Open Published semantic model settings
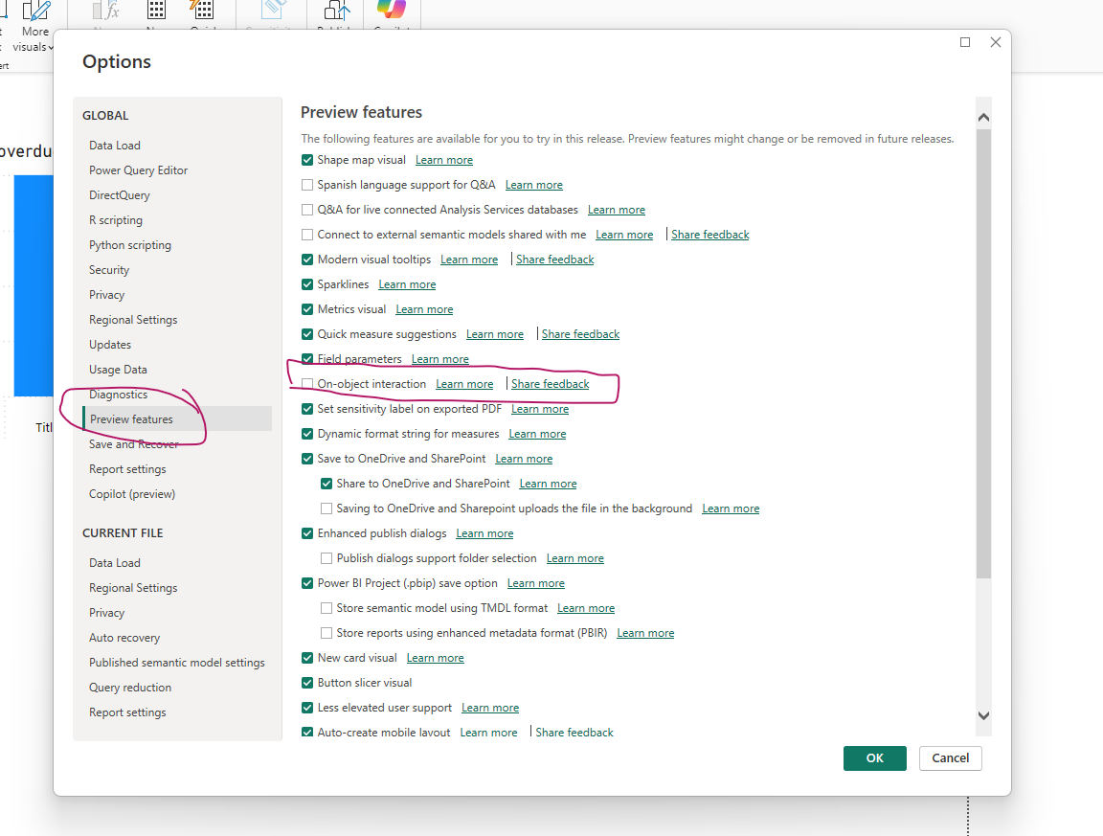This screenshot has width=1103, height=836. click(176, 662)
